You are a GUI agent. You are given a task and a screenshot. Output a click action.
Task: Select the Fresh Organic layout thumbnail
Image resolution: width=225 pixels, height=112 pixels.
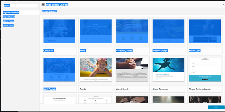pyautogui.click(x=59, y=70)
